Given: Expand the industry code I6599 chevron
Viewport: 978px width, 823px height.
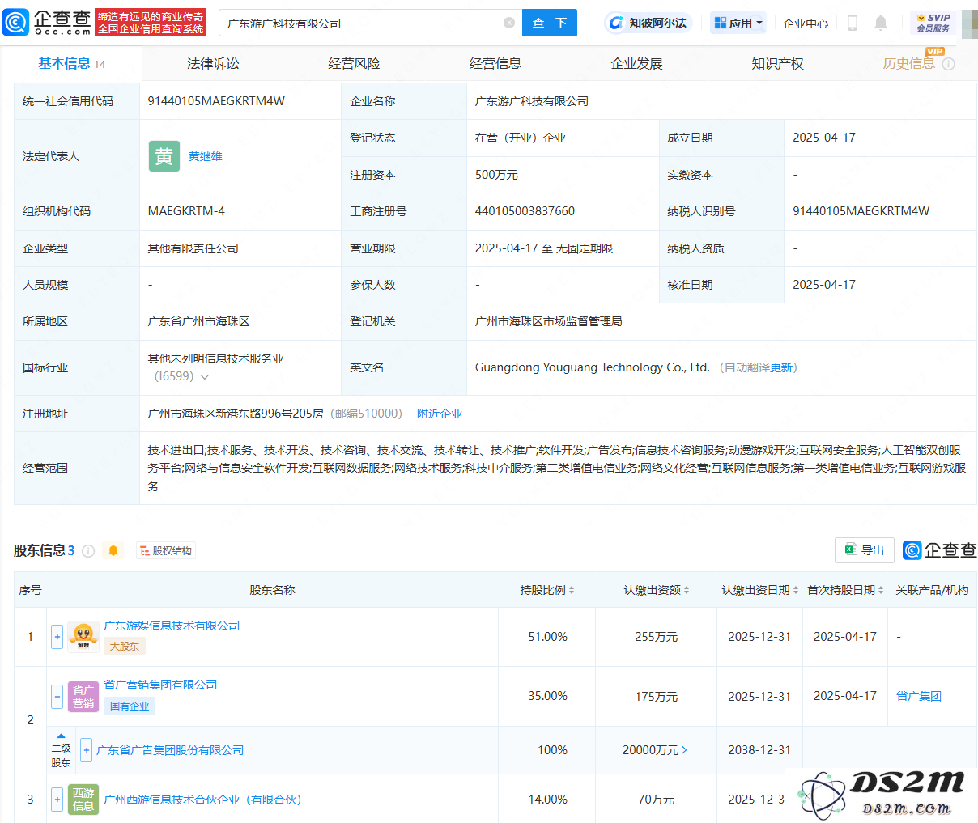Looking at the screenshot, I should point(205,377).
